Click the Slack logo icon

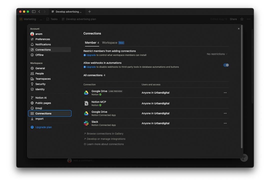click(x=86, y=123)
